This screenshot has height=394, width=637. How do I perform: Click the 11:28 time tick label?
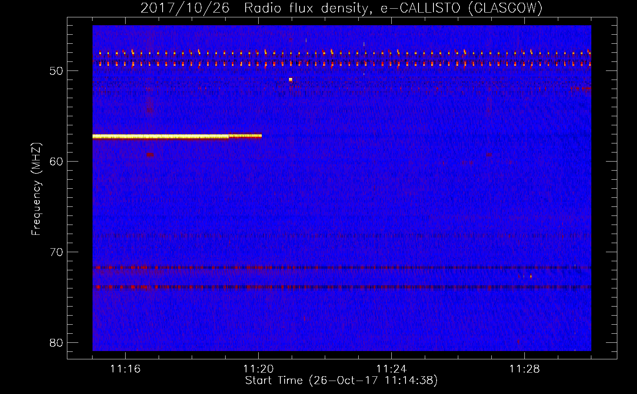524,369
